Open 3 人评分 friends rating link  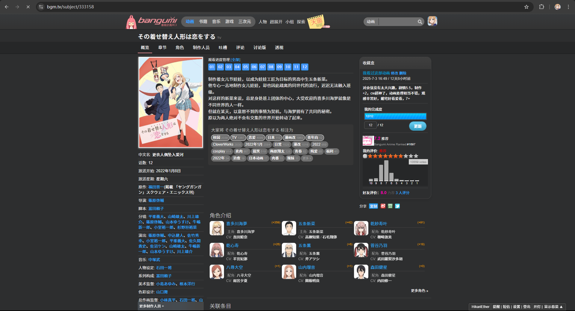pos(402,193)
